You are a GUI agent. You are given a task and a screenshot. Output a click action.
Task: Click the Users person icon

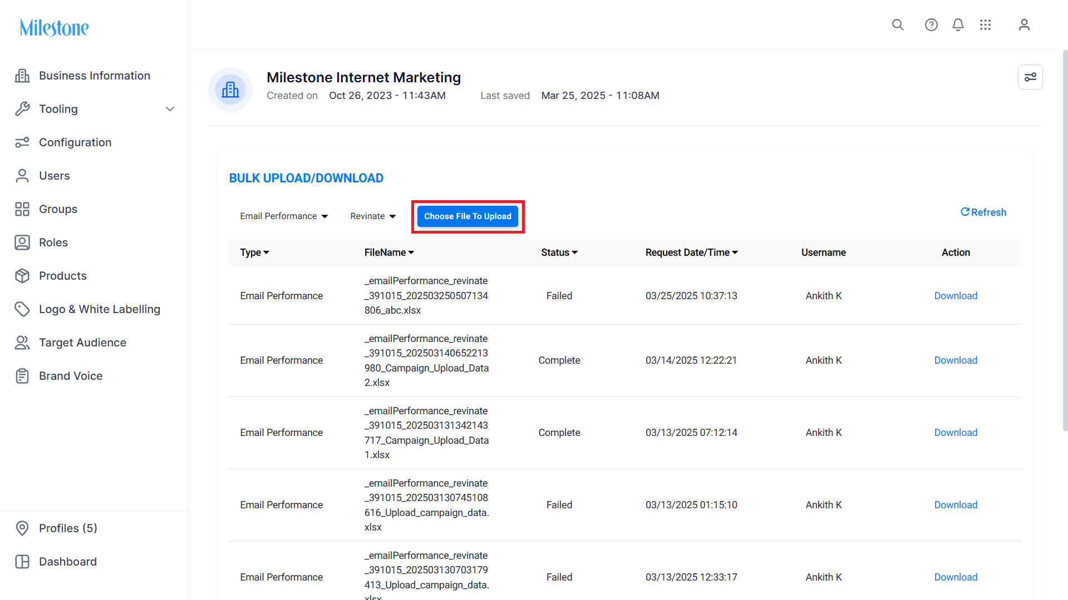click(x=22, y=176)
